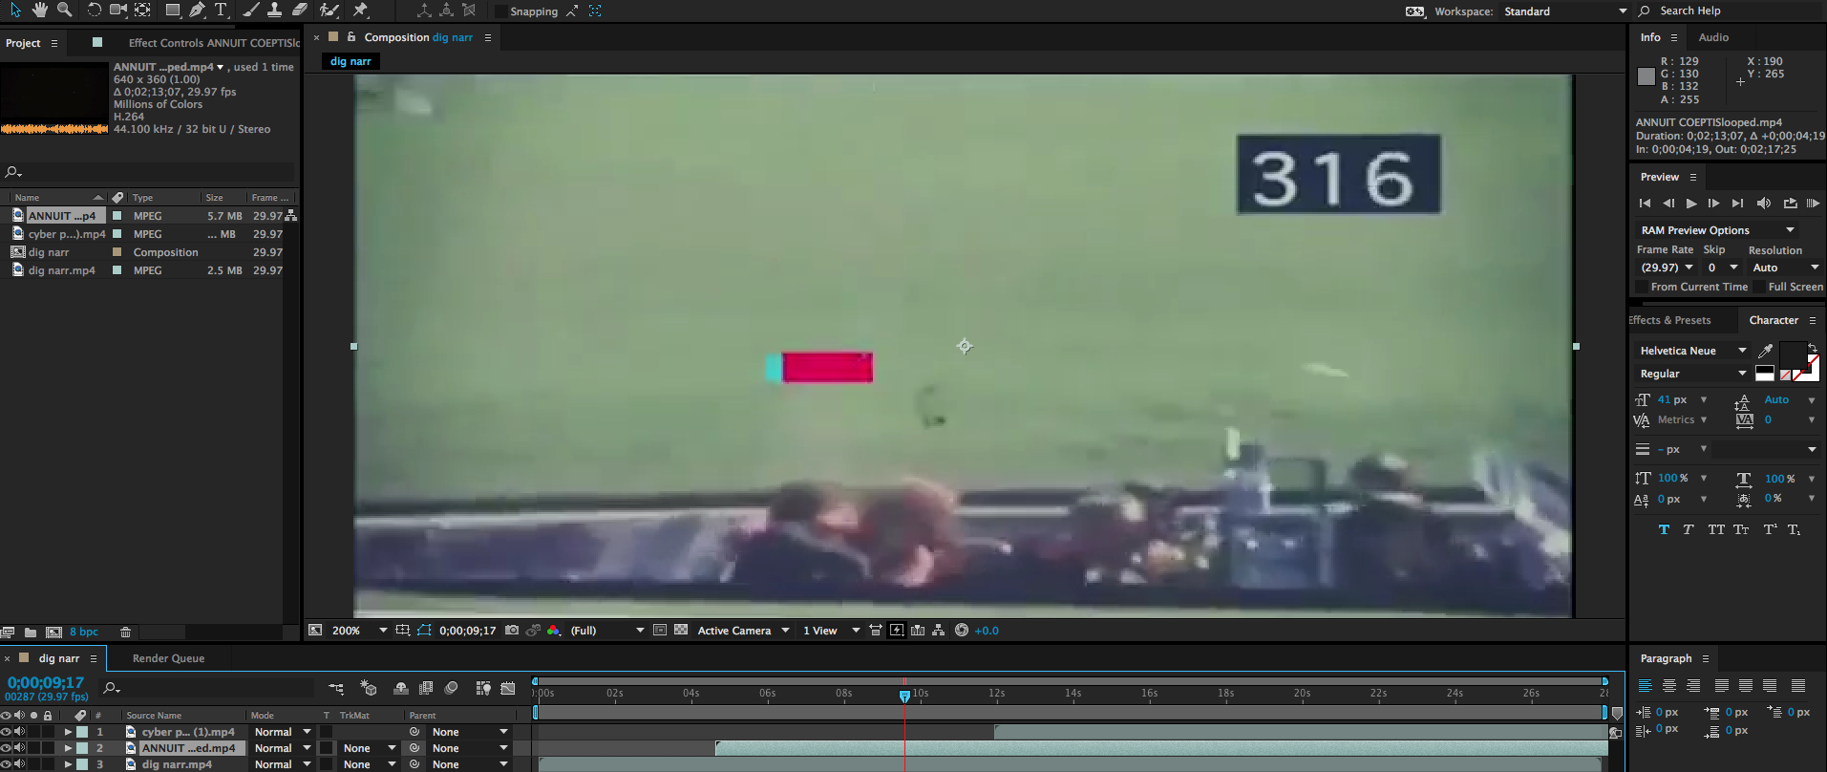Hide video of cyber p layer 1
The width and height of the screenshot is (1827, 772).
[6, 732]
